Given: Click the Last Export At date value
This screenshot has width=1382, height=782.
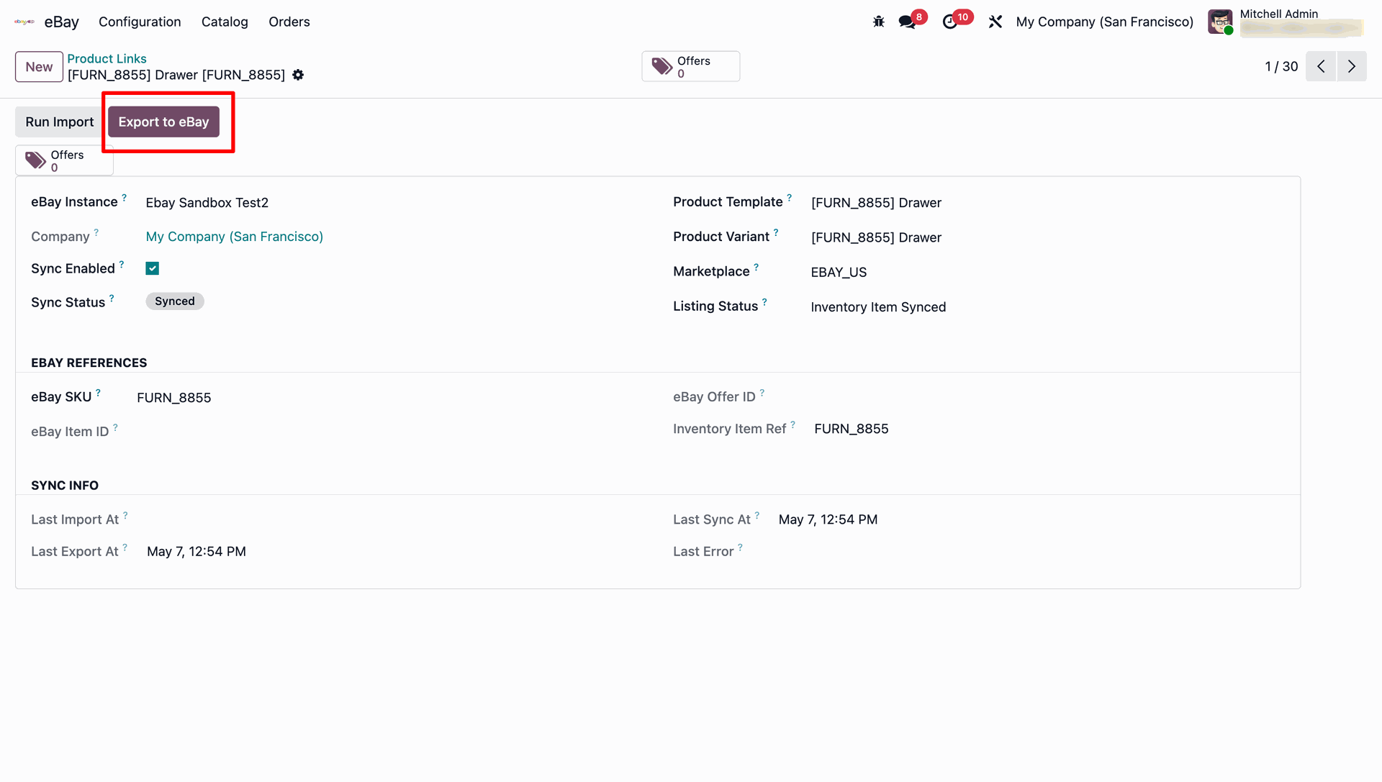Looking at the screenshot, I should [x=197, y=552].
